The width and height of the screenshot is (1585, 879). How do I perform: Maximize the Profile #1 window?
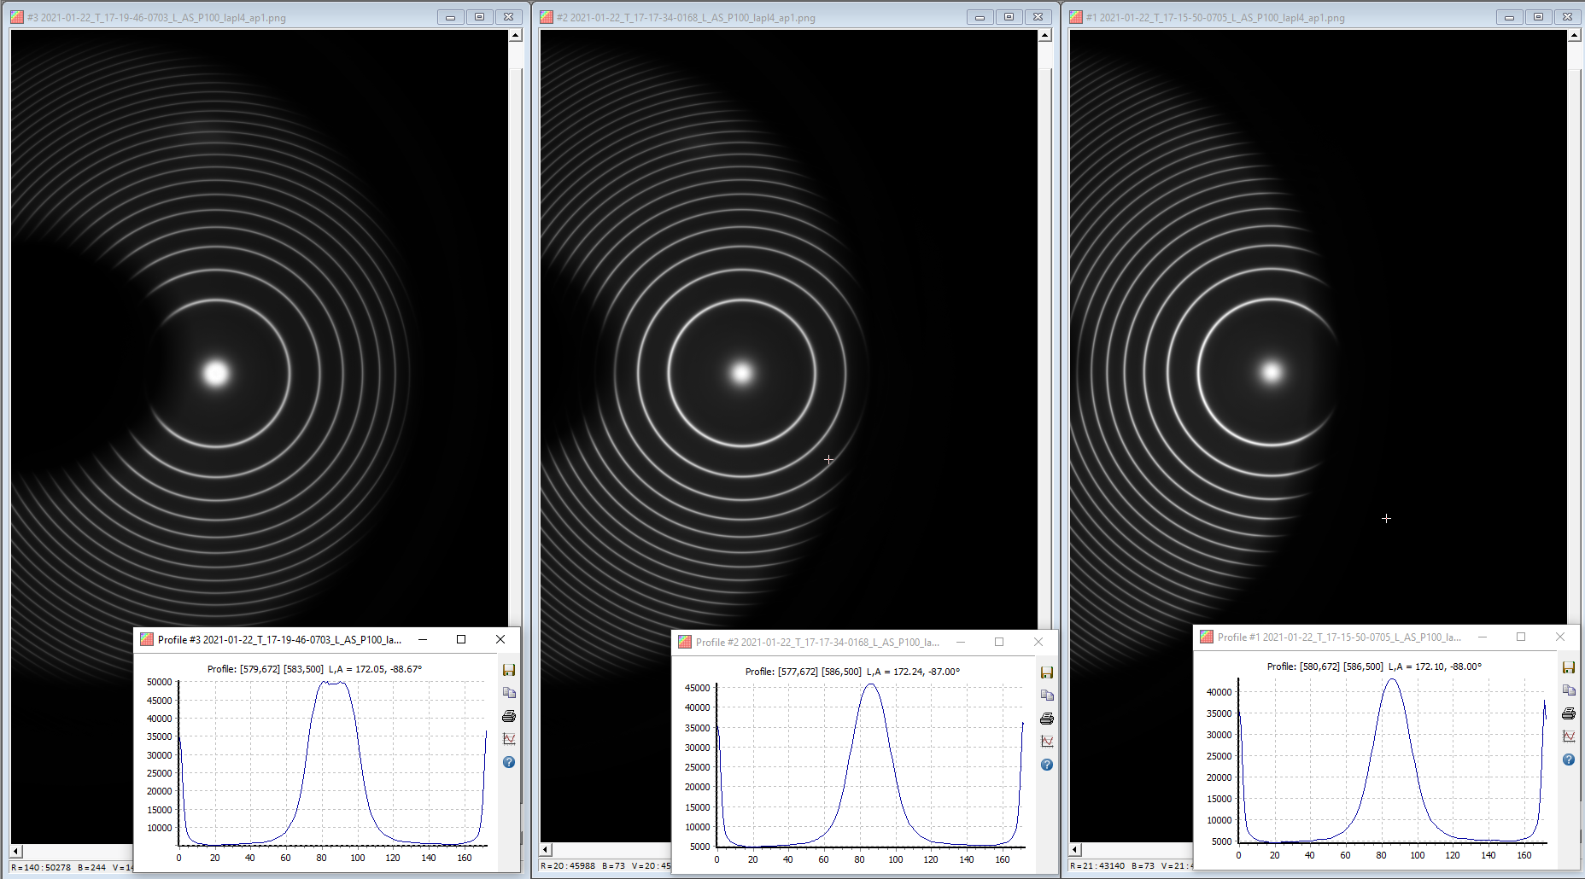(x=1521, y=637)
